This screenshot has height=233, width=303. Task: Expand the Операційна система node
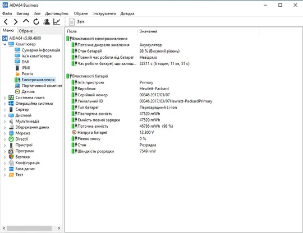5,104
